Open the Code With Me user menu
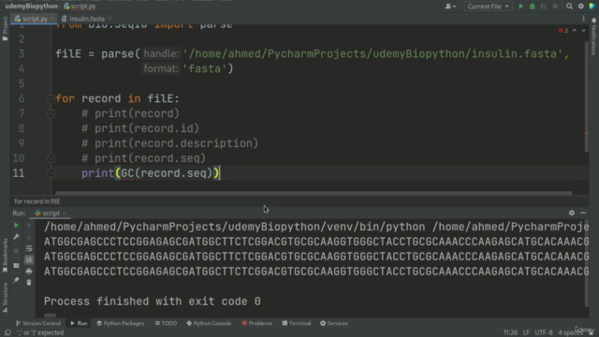 click(450, 7)
